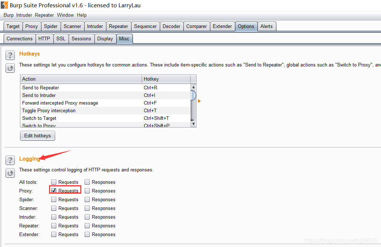Open the Connections sub-tab
The image size is (381, 247).
click(20, 39)
